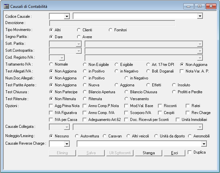Enable the Unità Immobiliari checkbox

[x=178, y=120]
